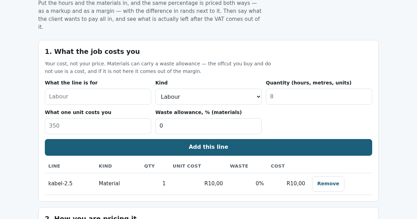Screen dimensions: 417x219
Task: Click the LINE column header
Action: (54, 166)
